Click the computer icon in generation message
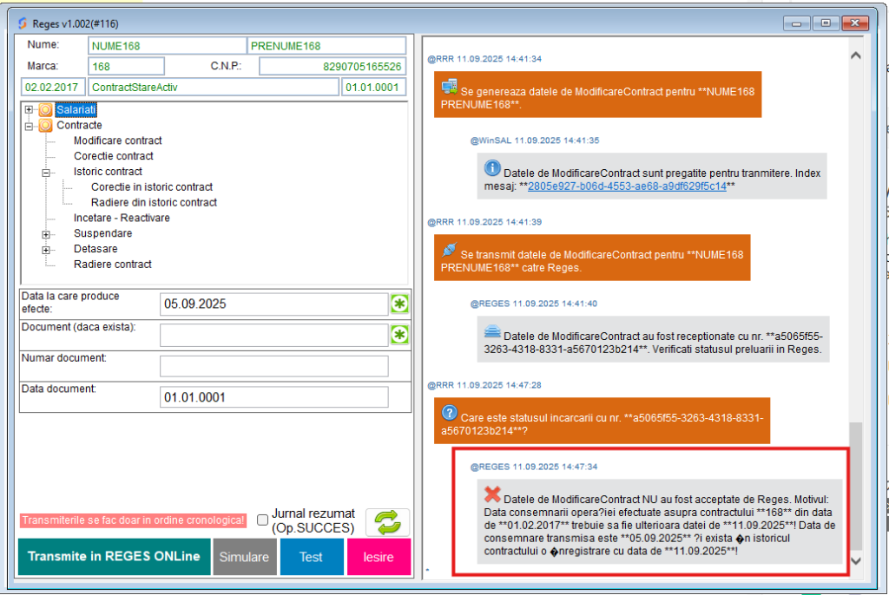Screen dimensions: 889x595 coord(449,87)
